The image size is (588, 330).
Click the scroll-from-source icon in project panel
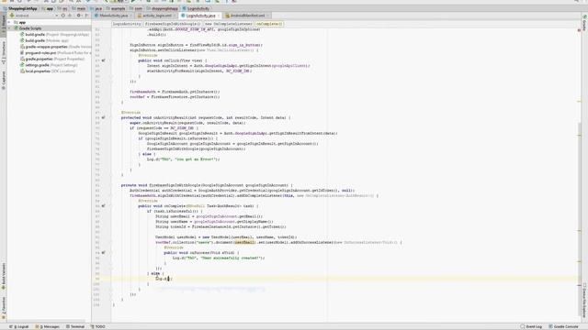(x=63, y=16)
